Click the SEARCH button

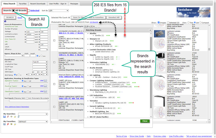[x=10, y=18]
